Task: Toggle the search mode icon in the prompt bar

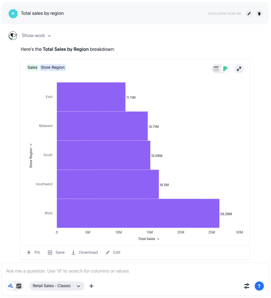Action: coord(11,286)
